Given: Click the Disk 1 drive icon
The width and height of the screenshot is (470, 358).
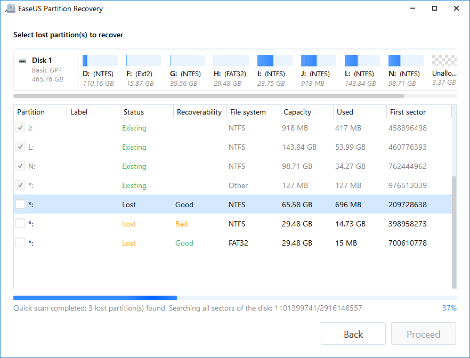Looking at the screenshot, I should [22, 60].
